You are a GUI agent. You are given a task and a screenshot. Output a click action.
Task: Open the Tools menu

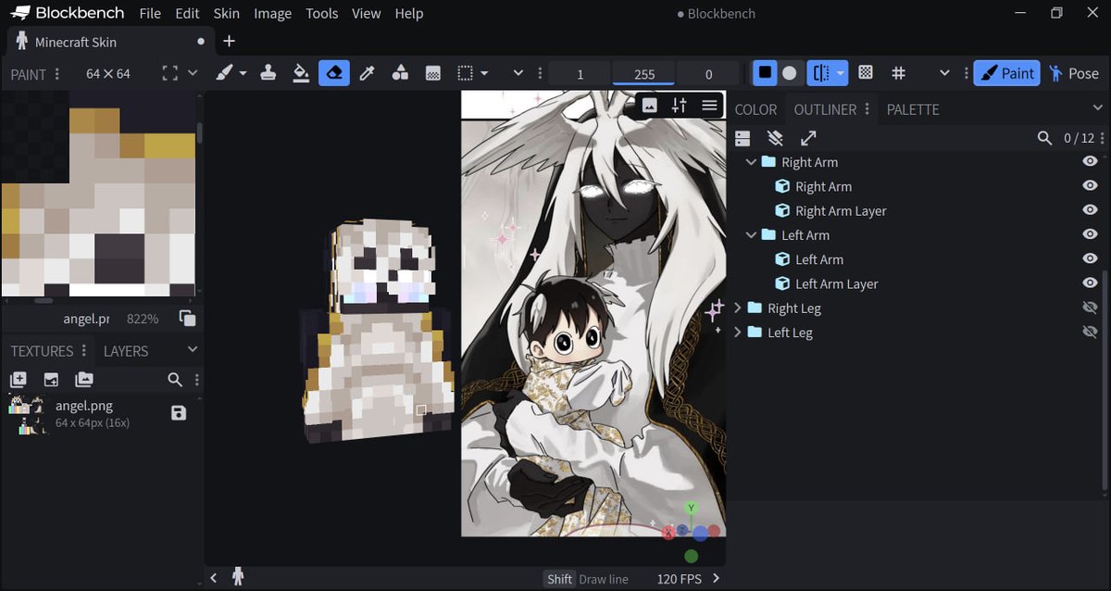point(321,13)
